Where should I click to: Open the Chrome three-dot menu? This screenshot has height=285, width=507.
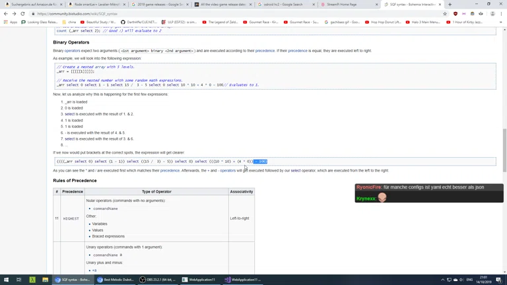(501, 13)
